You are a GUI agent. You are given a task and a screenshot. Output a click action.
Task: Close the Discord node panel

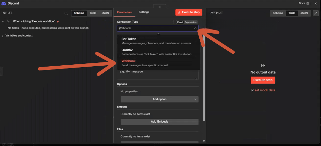pyautogui.click(x=316, y=4)
